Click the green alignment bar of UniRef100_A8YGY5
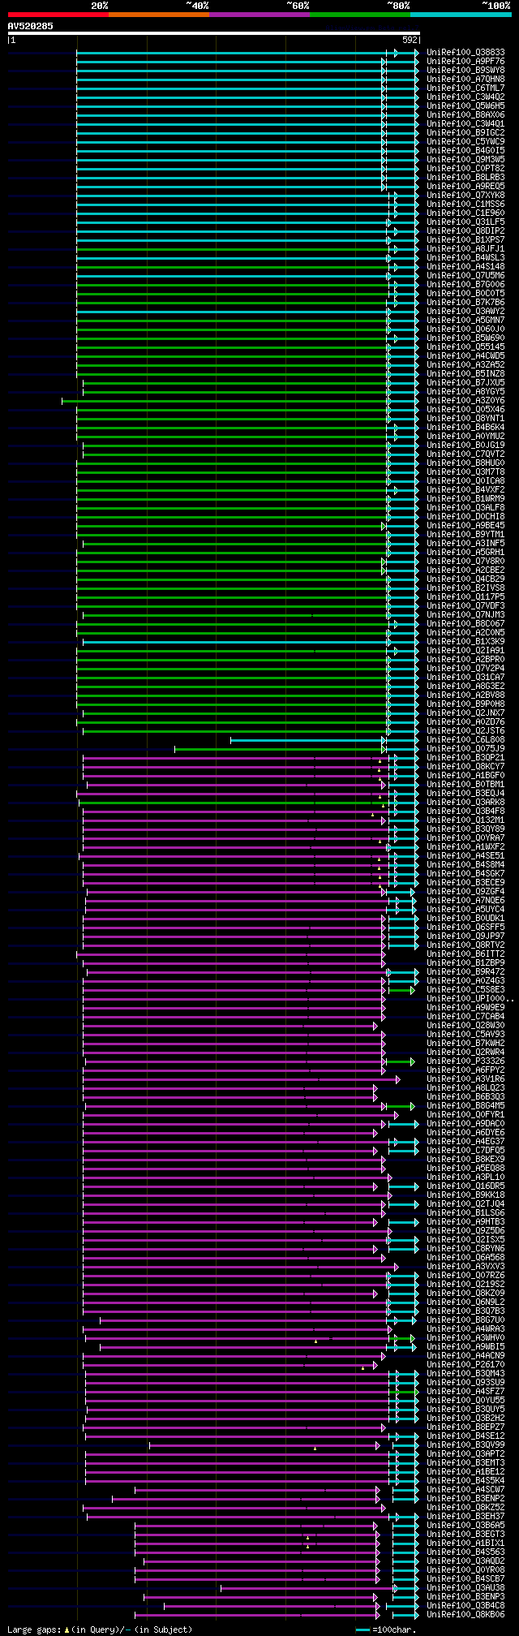This screenshot has height=1636, width=519. 235,392
